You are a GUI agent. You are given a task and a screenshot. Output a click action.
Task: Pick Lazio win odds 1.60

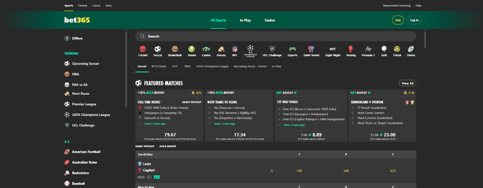point(299,171)
